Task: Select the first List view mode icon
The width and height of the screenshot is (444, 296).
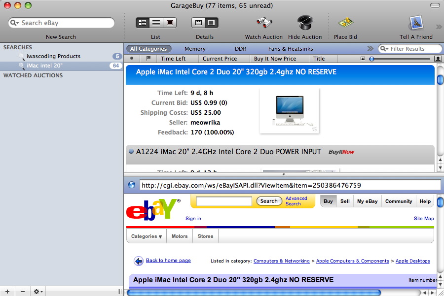Action: 143,23
